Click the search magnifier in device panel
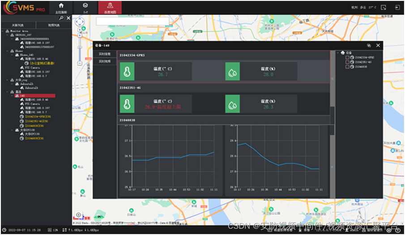Screen dimensions: 405x235 pos(61,18)
